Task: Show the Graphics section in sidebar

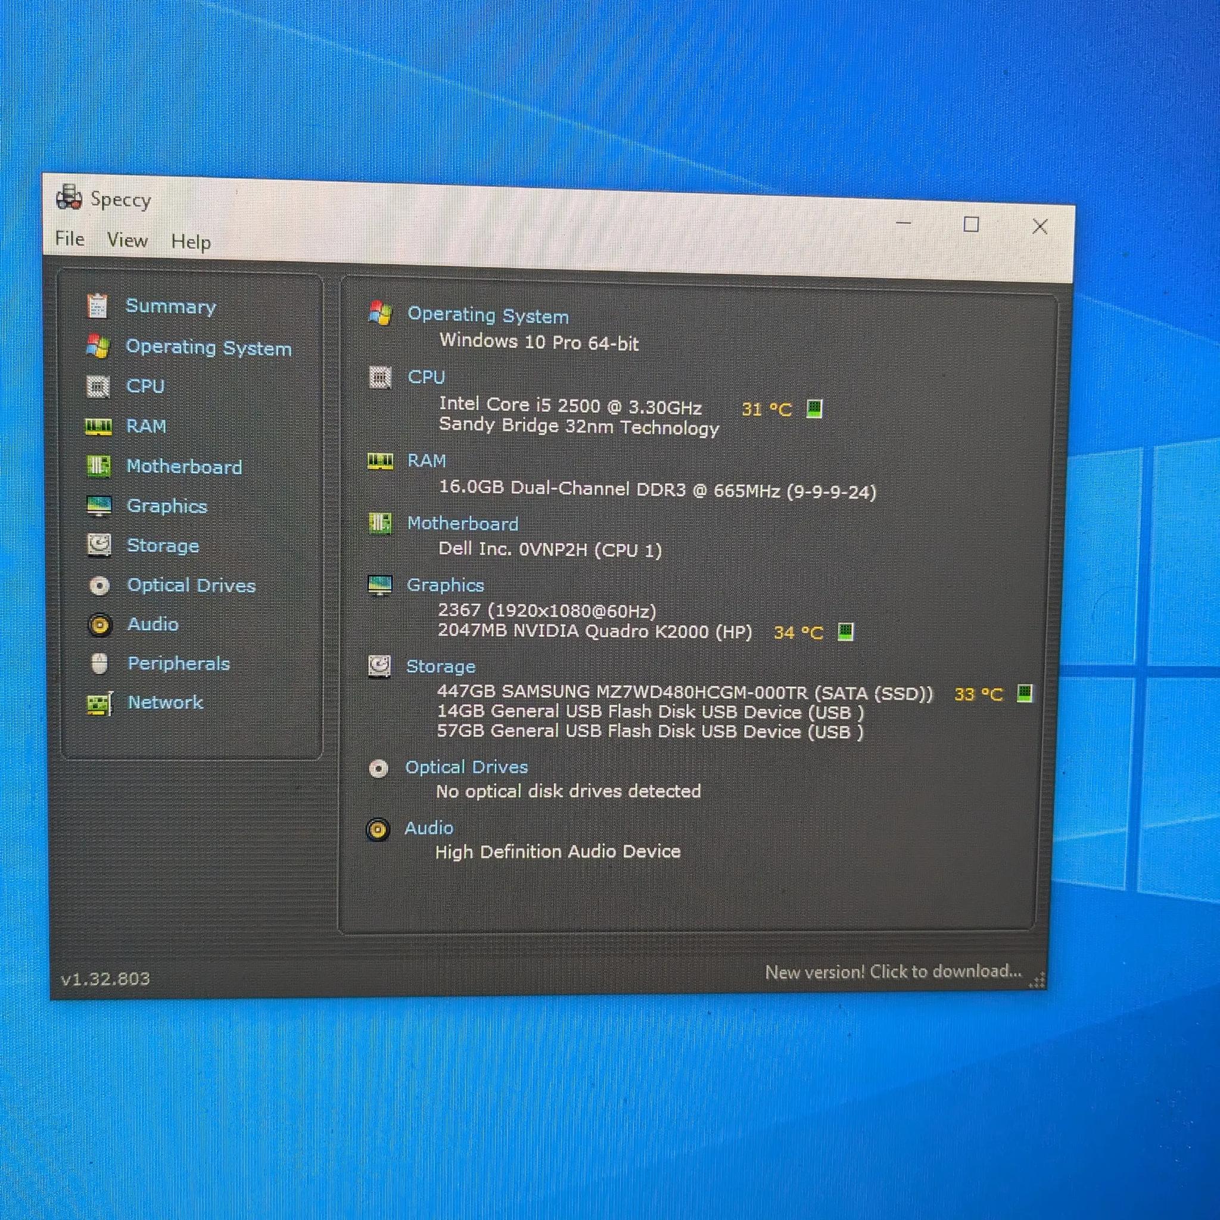Action: click(x=167, y=506)
